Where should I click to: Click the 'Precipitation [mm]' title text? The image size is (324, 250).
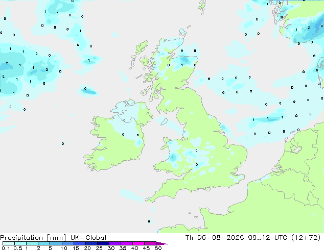(x=33, y=238)
